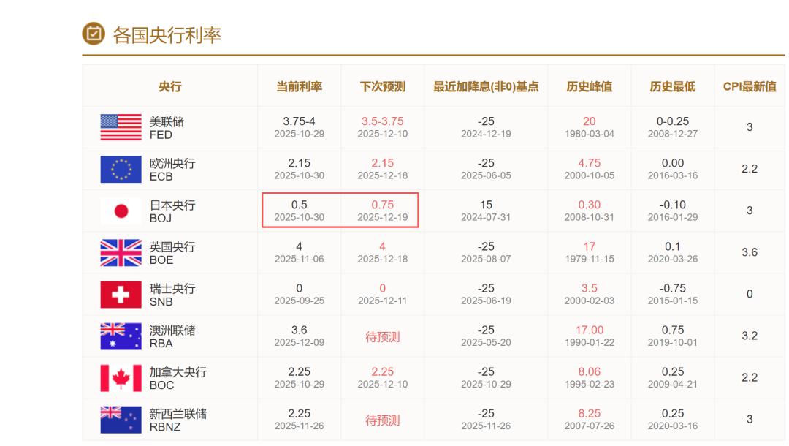The height and width of the screenshot is (446, 789).
Task: Click the European Union flag icon
Action: pyautogui.click(x=121, y=169)
